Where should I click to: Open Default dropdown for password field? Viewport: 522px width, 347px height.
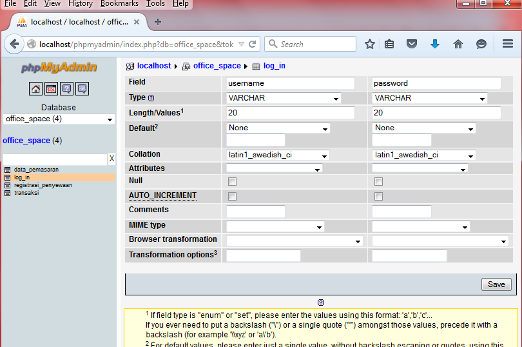(424, 128)
